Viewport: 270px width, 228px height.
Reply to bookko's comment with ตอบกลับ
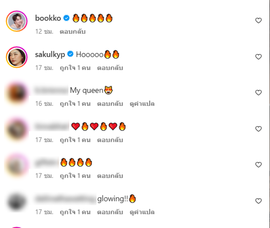[x=73, y=32]
